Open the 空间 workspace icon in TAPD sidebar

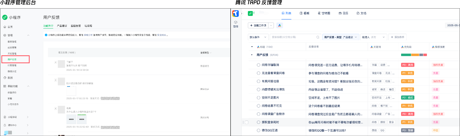(x=235, y=24)
